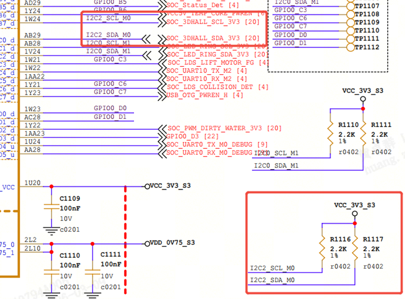Click the TP1107 test point circle
The height and width of the screenshot is (299, 405).
(350, 6)
